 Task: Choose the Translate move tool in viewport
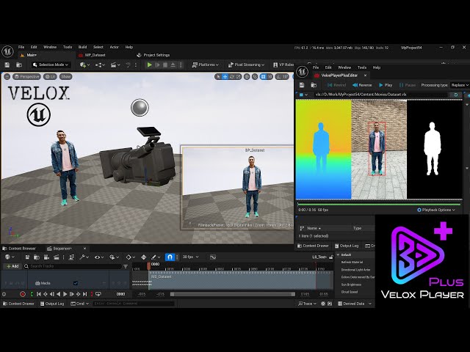225,76
